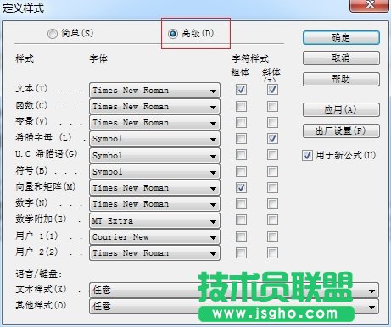This screenshot has height=327, width=391.
Task: Enable italic for 数学附加(E) row
Action: click(x=272, y=220)
